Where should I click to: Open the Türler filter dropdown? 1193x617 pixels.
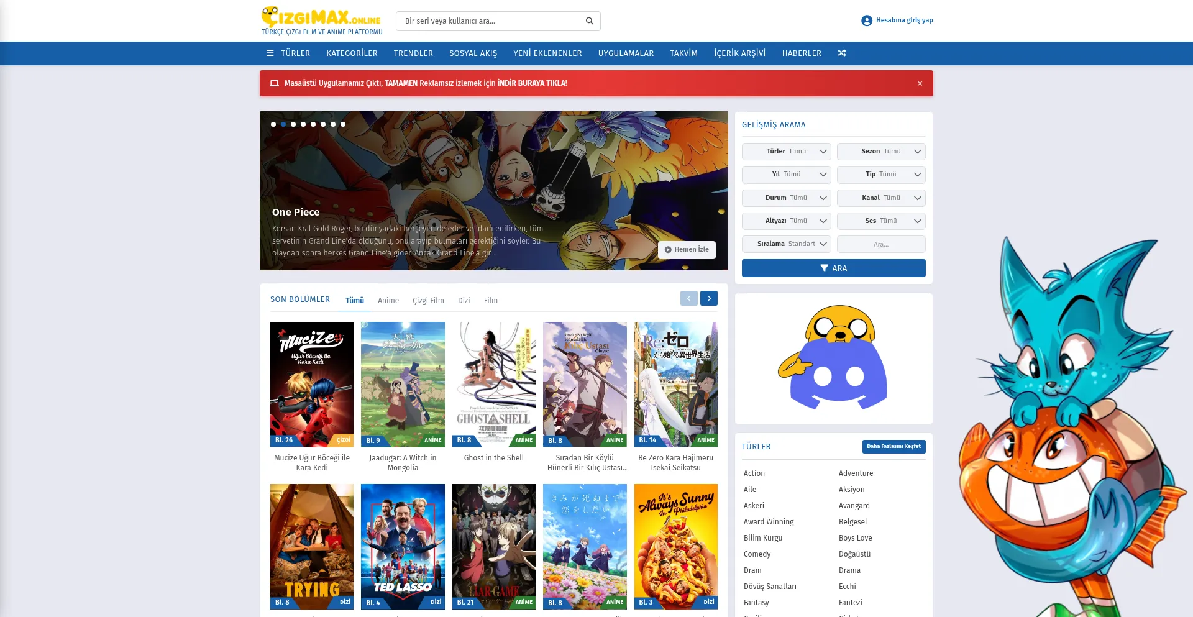tap(787, 152)
